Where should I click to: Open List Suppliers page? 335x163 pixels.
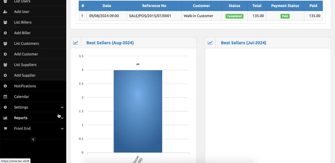point(25,65)
